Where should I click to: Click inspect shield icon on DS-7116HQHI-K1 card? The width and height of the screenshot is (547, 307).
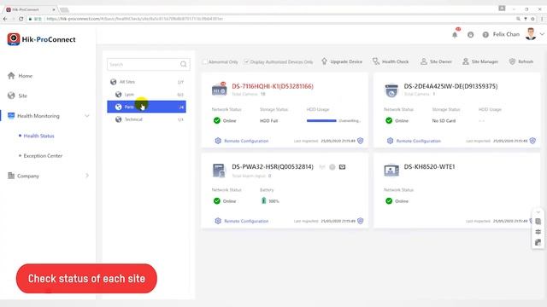[361, 141]
